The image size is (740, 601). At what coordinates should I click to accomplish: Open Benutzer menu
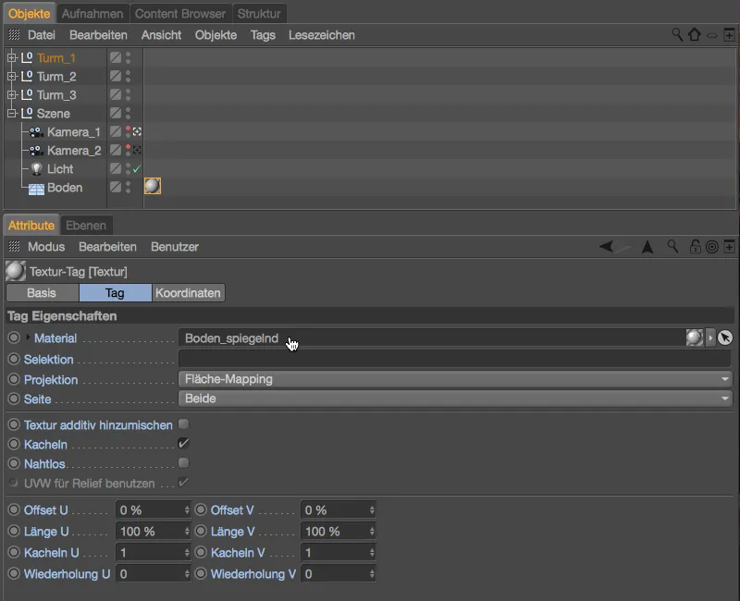coord(175,247)
